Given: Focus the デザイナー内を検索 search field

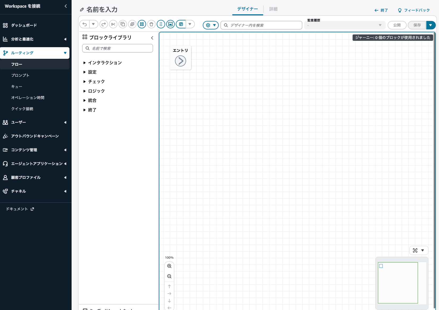Looking at the screenshot, I should [x=261, y=25].
